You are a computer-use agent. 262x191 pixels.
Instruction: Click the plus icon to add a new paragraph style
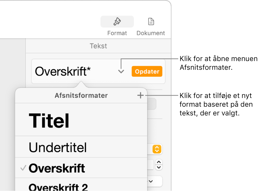tap(140, 96)
